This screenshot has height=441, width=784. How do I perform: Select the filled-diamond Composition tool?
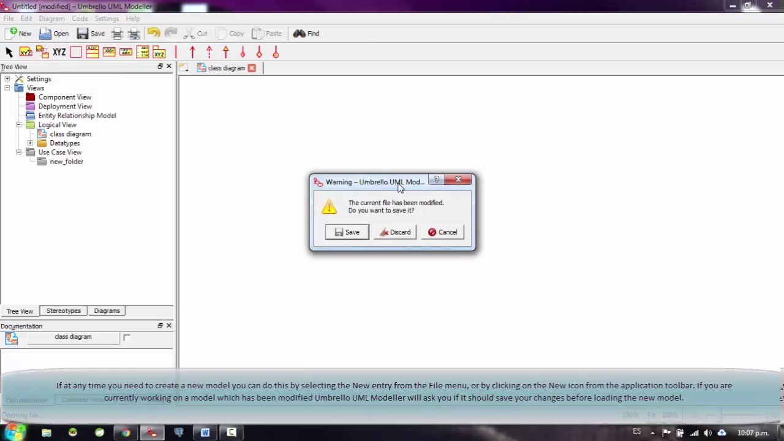(243, 53)
